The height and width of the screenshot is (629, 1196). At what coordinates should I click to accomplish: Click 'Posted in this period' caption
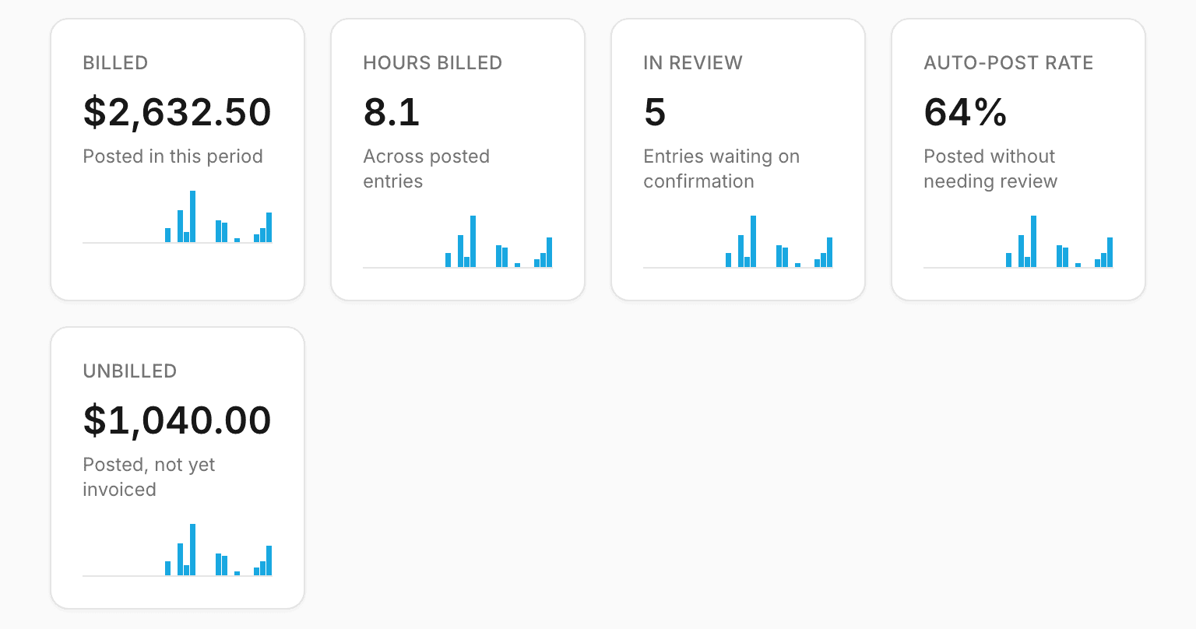coord(173,156)
